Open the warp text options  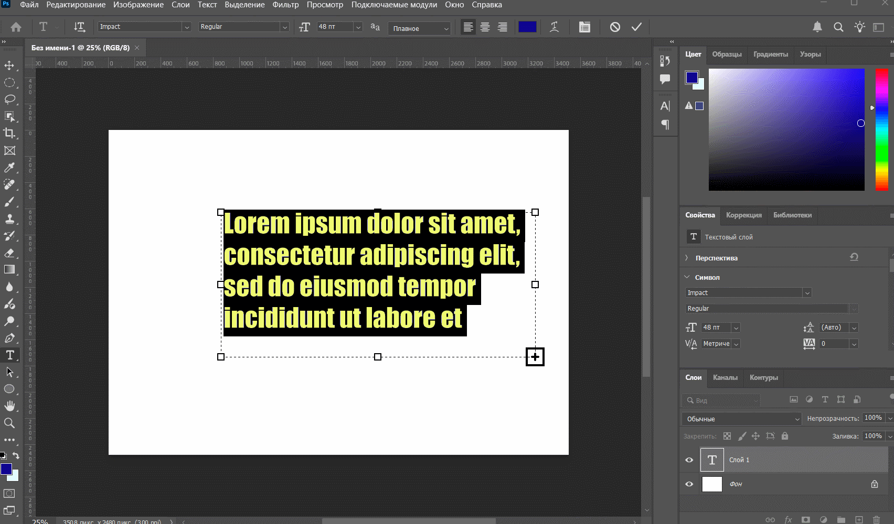554,27
